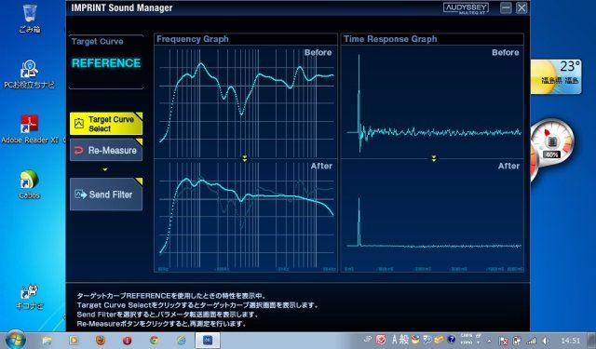Start a Re-Measure of the room

[106, 150]
